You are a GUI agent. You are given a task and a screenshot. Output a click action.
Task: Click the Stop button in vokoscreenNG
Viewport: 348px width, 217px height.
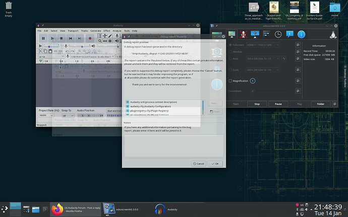(x=257, y=104)
